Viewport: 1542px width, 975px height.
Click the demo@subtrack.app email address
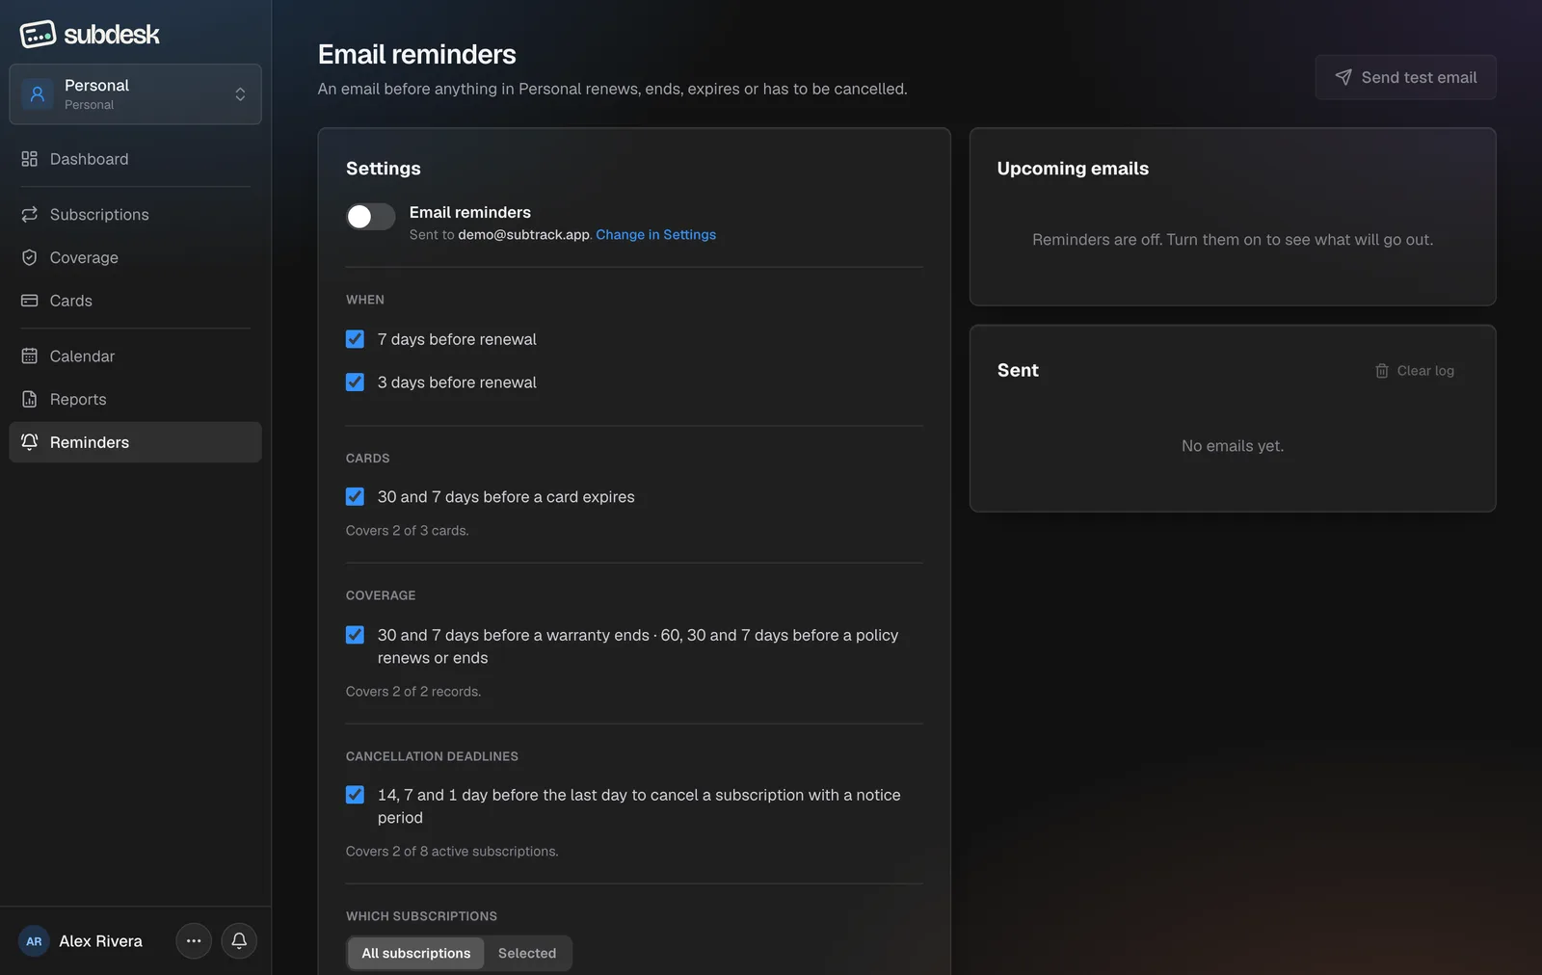[523, 235]
